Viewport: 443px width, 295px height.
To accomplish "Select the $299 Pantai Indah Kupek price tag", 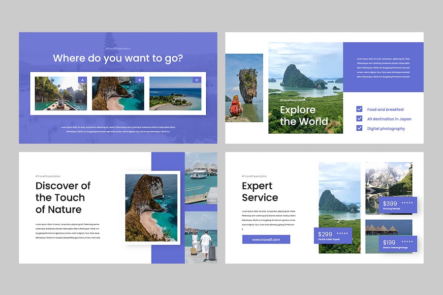I will tap(333, 236).
